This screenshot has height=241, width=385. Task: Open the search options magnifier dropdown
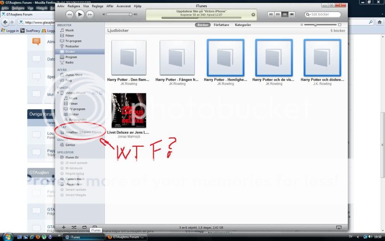coord(309,14)
